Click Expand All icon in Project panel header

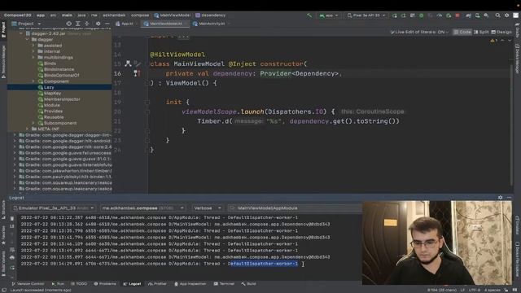(78, 24)
